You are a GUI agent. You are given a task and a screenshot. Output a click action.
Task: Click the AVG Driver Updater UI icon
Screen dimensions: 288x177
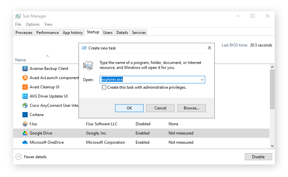pos(25,96)
